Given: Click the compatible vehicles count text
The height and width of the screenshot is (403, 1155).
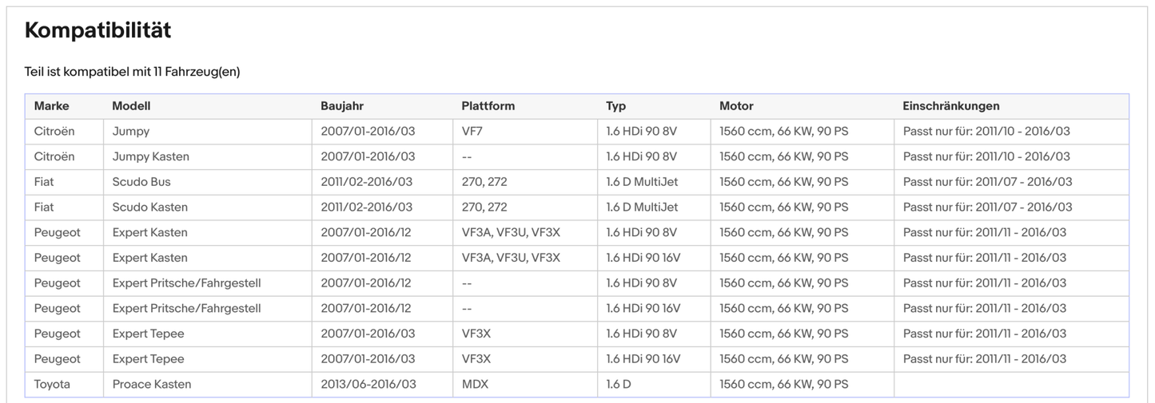Looking at the screenshot, I should [132, 72].
